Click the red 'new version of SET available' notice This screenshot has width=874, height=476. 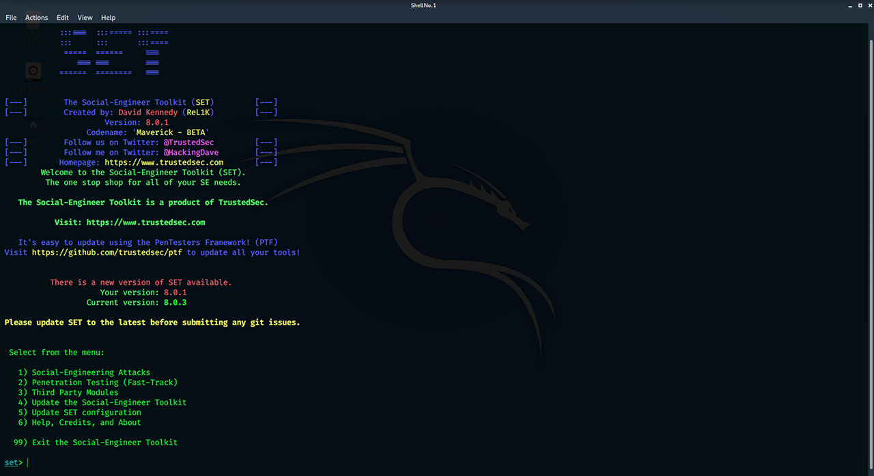coord(141,282)
